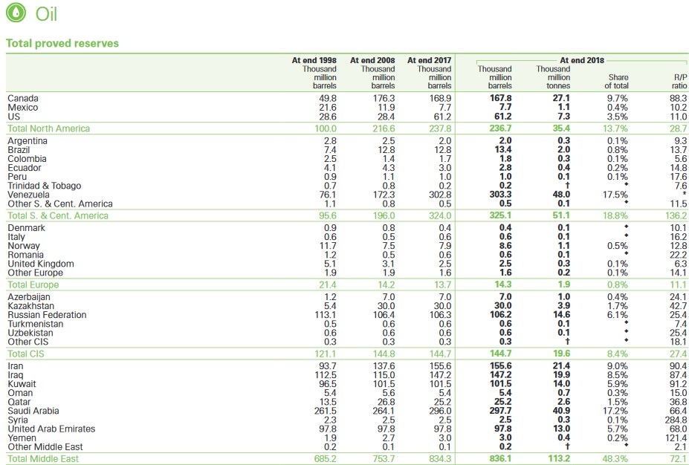Click the "At end 2018" group header
The width and height of the screenshot is (689, 465).
pos(582,60)
